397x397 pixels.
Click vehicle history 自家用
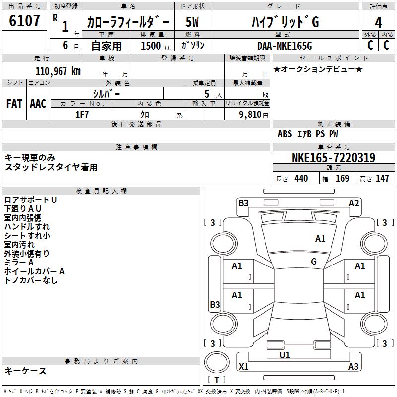click(x=106, y=46)
